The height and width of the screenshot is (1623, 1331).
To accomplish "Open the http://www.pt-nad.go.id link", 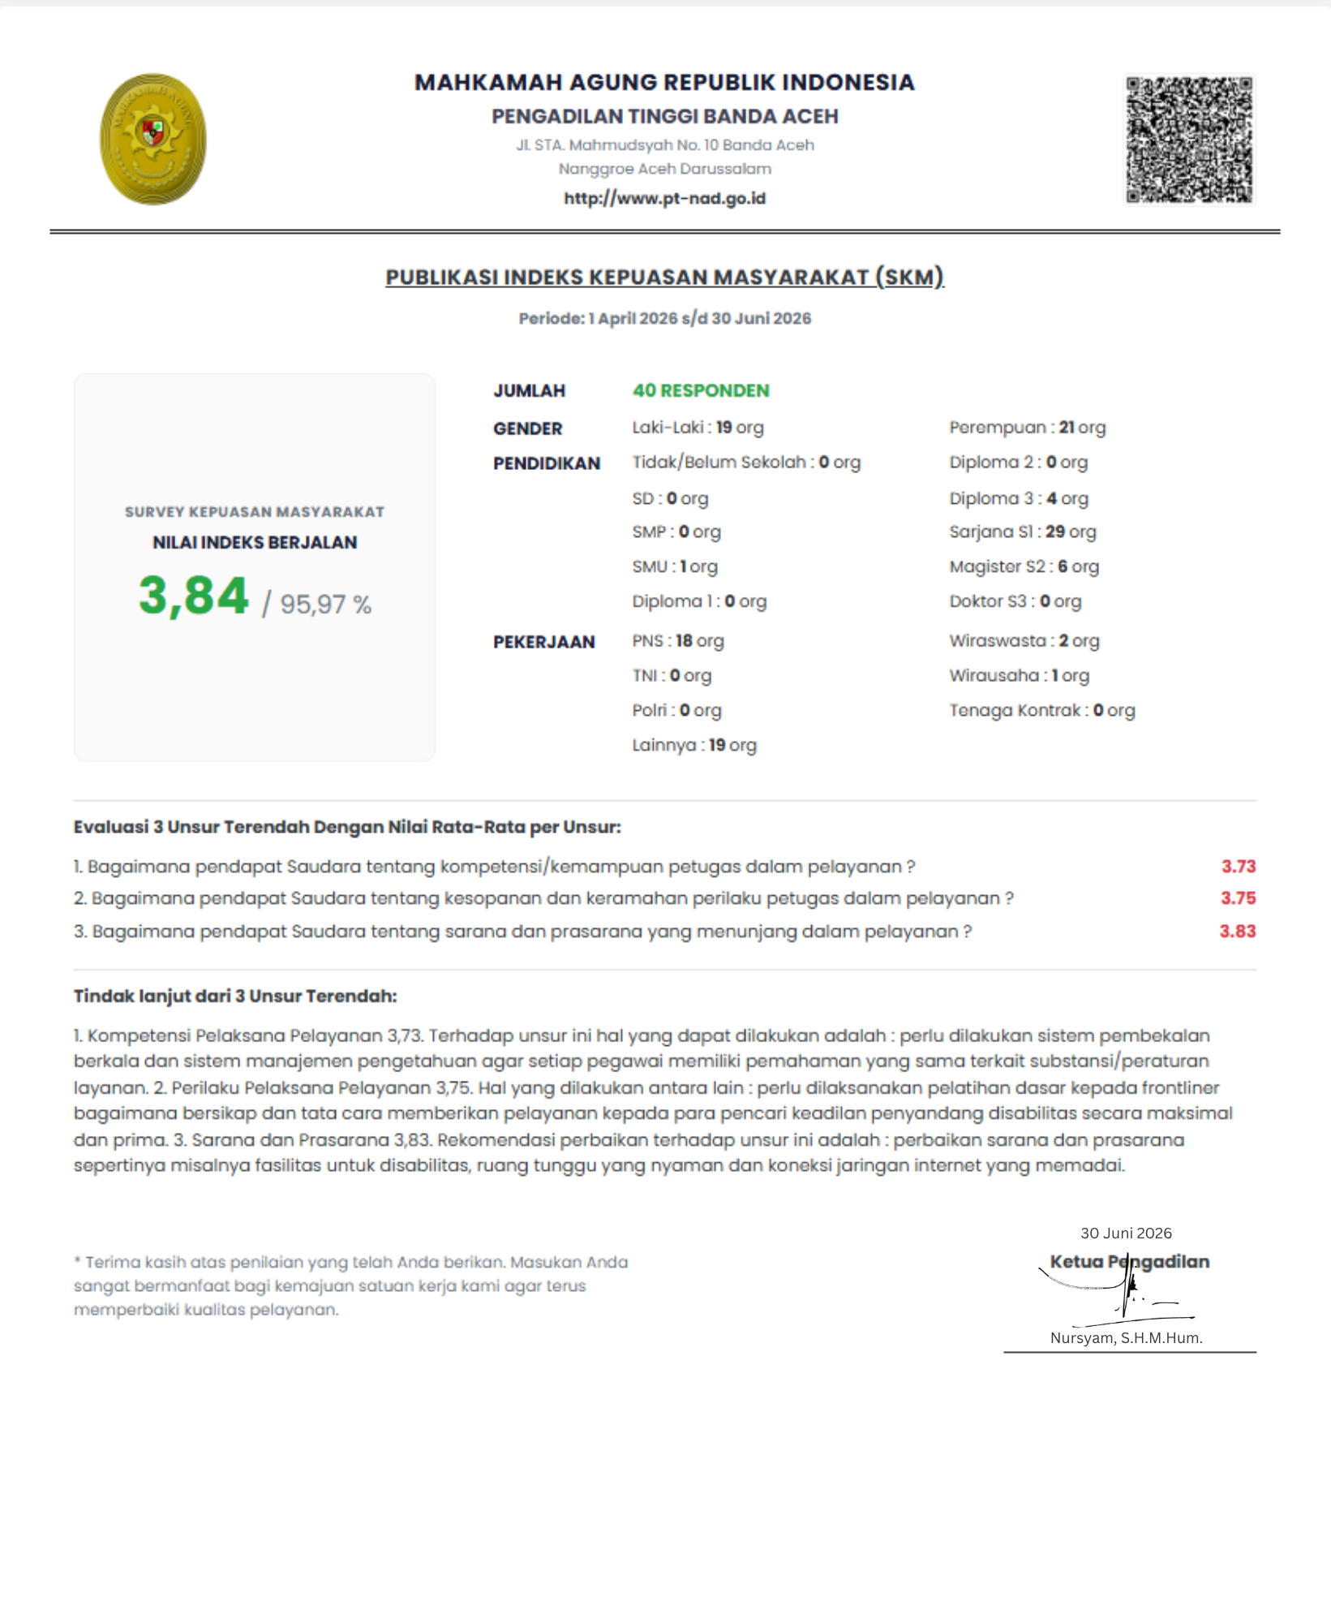I will tap(664, 198).
